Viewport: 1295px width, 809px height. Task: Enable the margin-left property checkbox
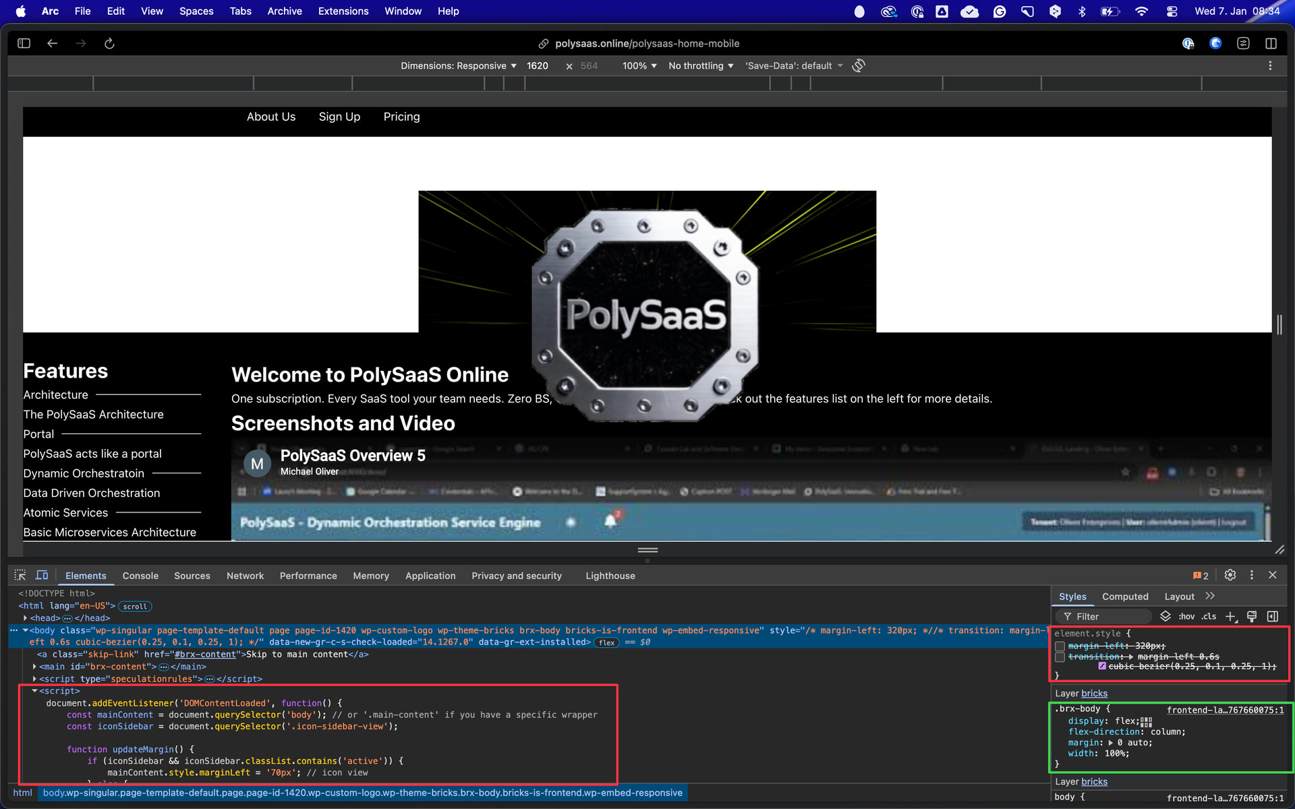click(x=1060, y=646)
